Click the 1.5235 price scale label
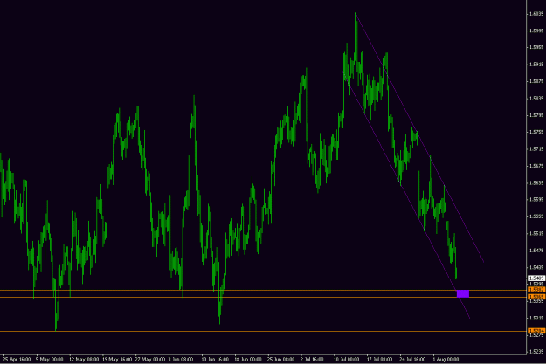Image resolution: width=546 pixels, height=364 pixels. [x=536, y=352]
